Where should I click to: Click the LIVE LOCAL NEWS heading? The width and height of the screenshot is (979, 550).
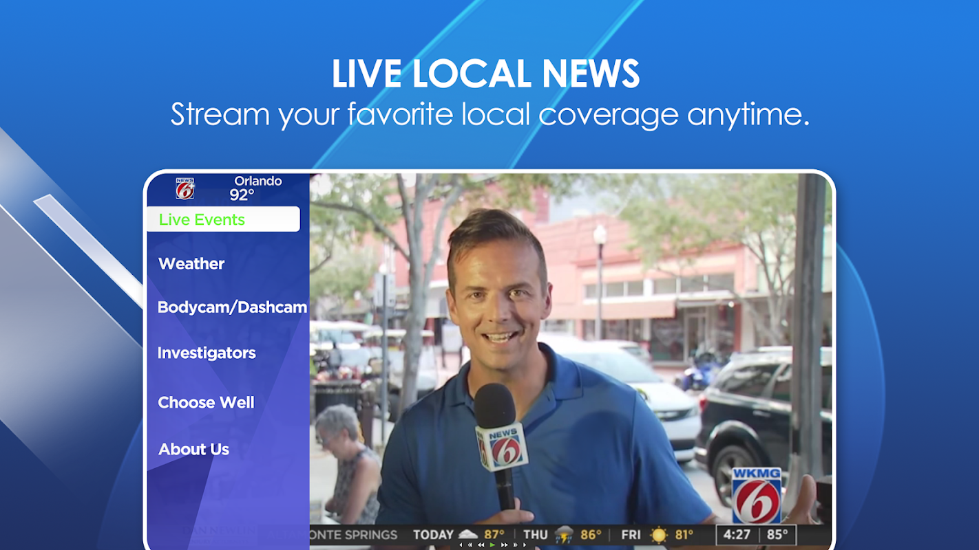pyautogui.click(x=486, y=74)
